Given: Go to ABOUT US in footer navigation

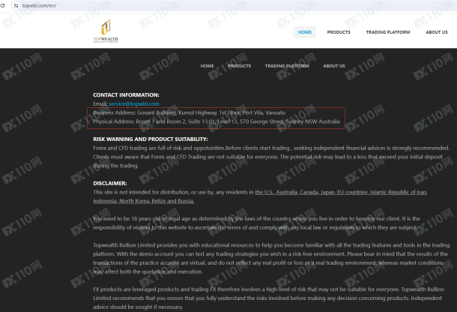Looking at the screenshot, I should (333, 66).
